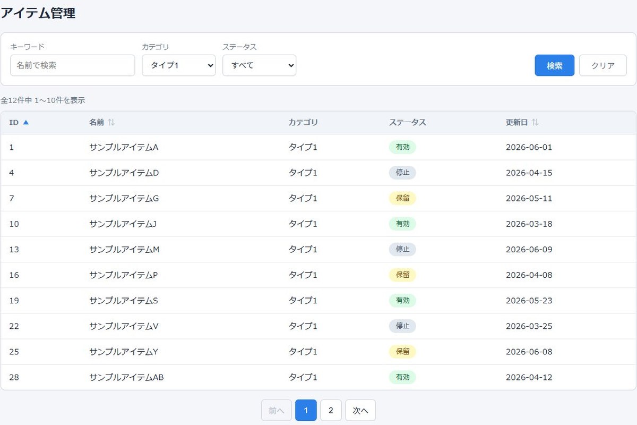Select the row named サンプルアイテムV
The width and height of the screenshot is (637, 425).
318,326
